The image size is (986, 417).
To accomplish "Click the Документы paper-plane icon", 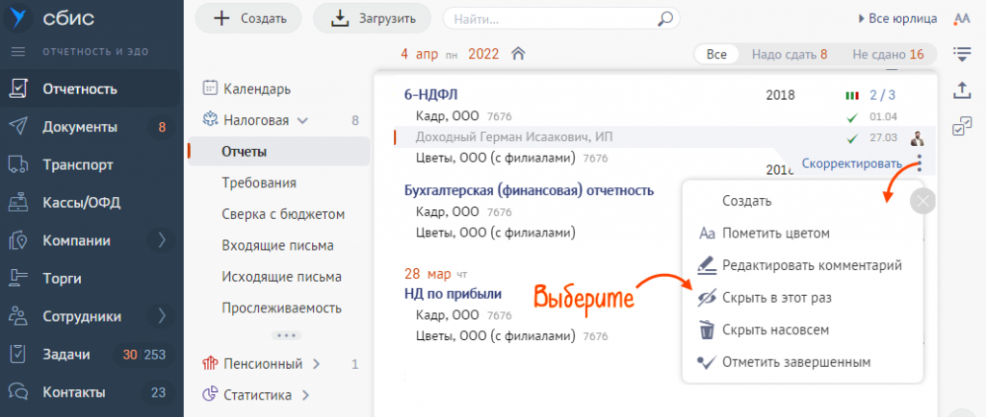I will 18,127.
